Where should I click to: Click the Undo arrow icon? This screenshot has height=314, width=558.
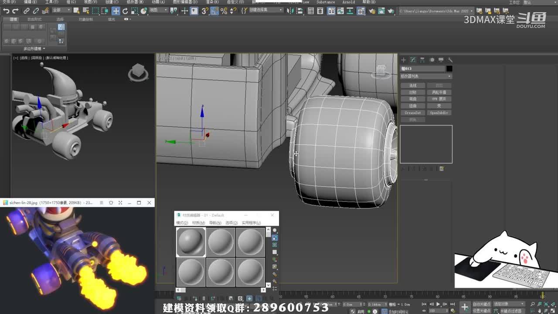click(6, 11)
